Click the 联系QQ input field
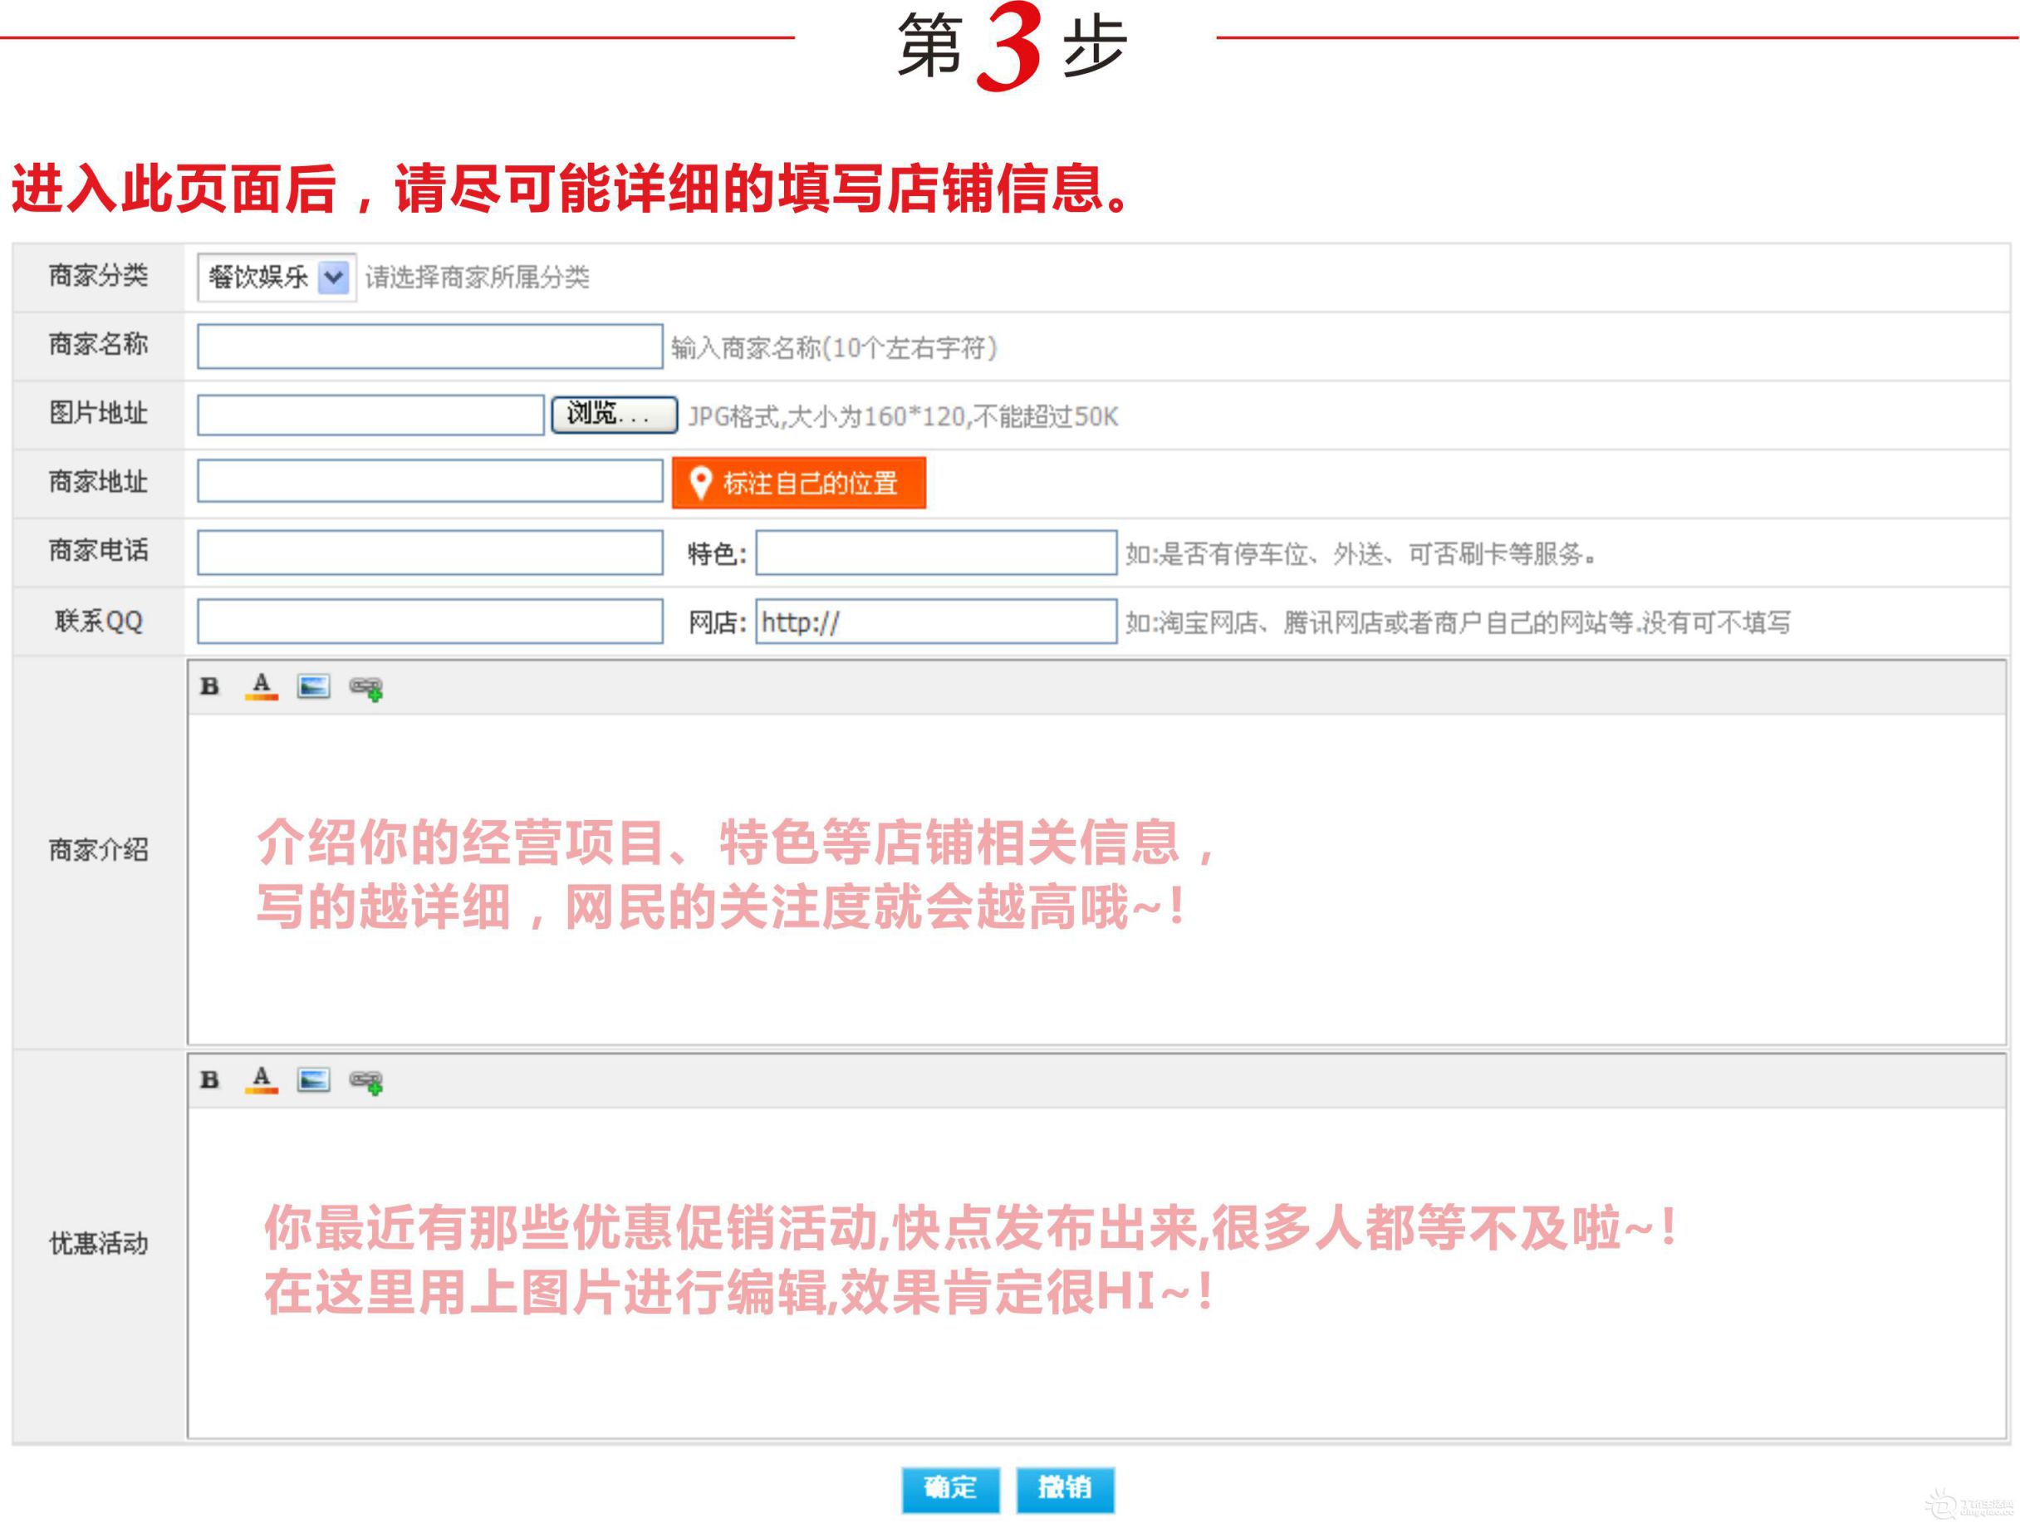2020x1523 pixels. coord(429,621)
